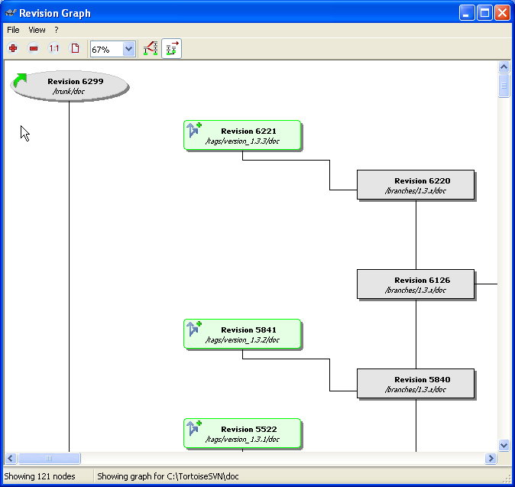Click the vertical scrollbar thumb
The height and width of the screenshot is (487, 515).
[x=504, y=86]
